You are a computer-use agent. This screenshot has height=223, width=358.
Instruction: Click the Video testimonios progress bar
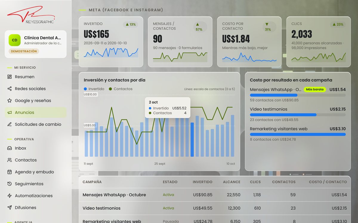(298, 115)
